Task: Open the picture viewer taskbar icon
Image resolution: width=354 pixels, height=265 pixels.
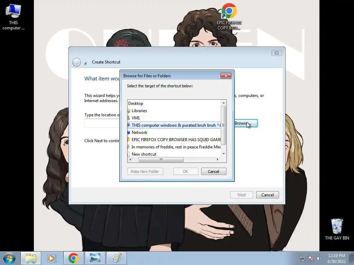Action: coord(95,258)
